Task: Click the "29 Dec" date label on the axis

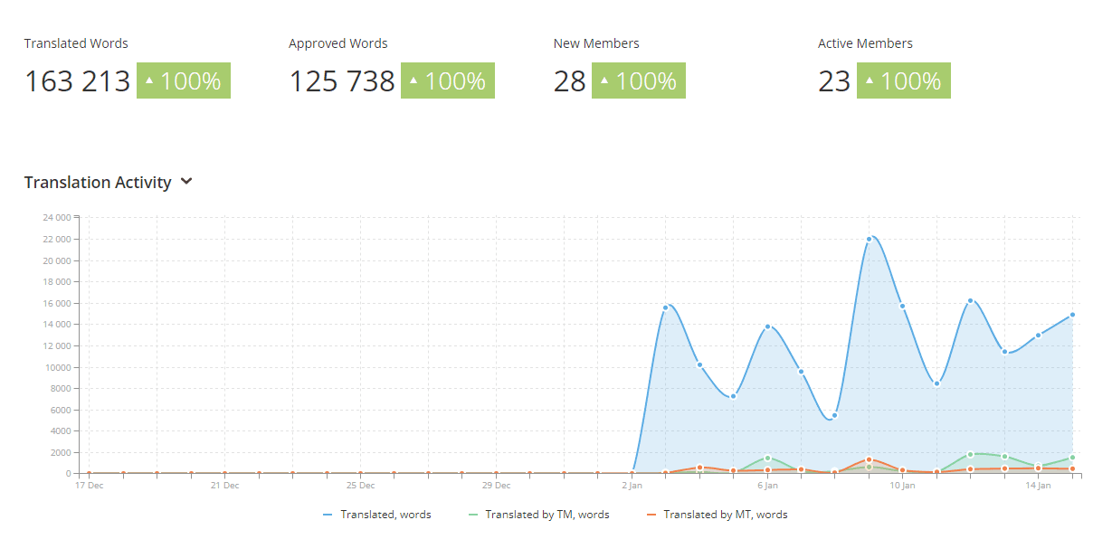Action: coord(496,486)
